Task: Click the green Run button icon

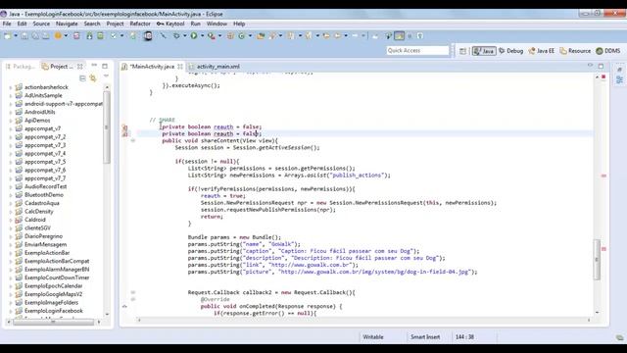Action: point(194,36)
